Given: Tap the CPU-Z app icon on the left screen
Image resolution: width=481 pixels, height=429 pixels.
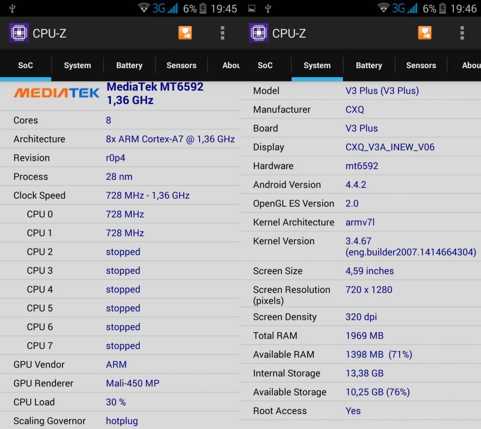Looking at the screenshot, I should (19, 33).
